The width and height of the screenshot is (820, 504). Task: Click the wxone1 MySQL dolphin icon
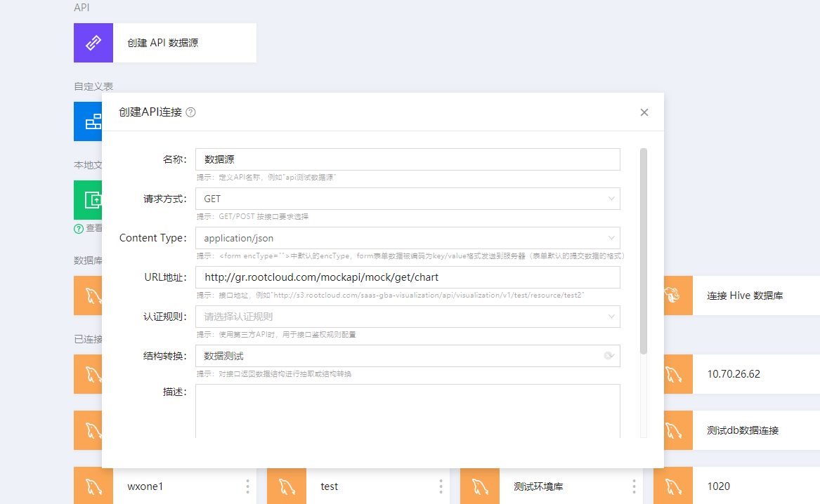pyautogui.click(x=93, y=486)
